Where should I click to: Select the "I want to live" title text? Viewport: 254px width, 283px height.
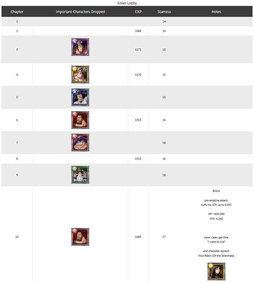click(x=216, y=242)
